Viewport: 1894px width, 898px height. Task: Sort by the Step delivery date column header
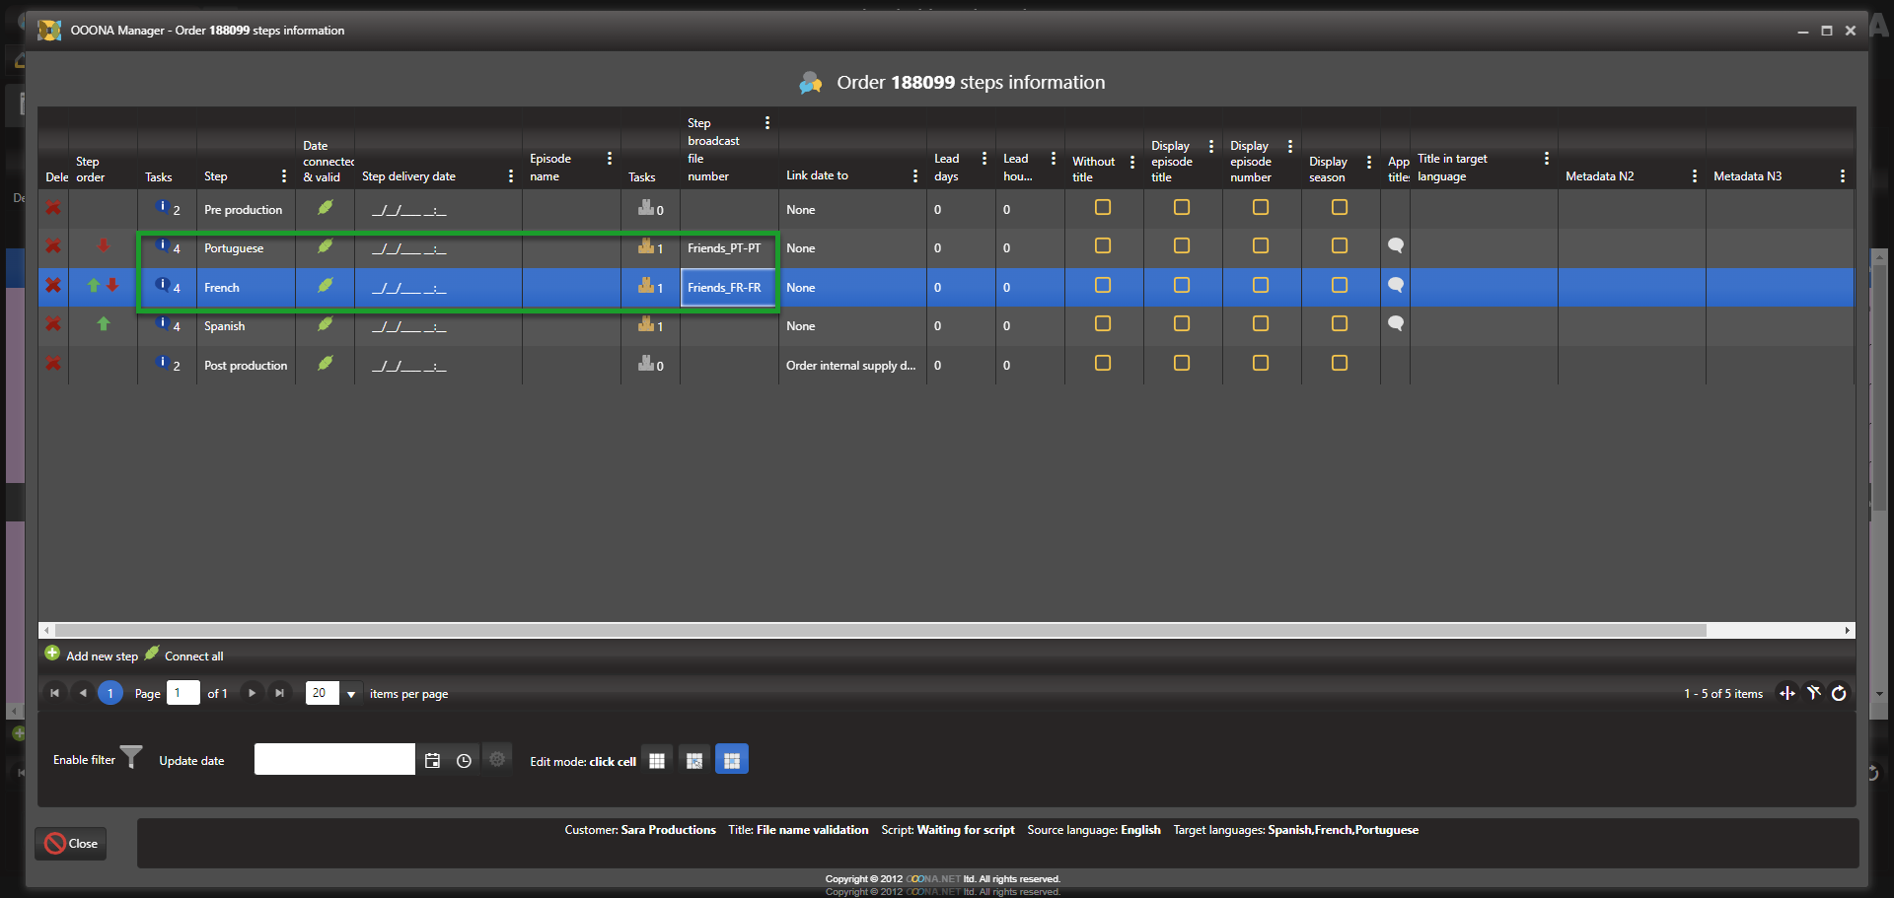click(x=408, y=176)
